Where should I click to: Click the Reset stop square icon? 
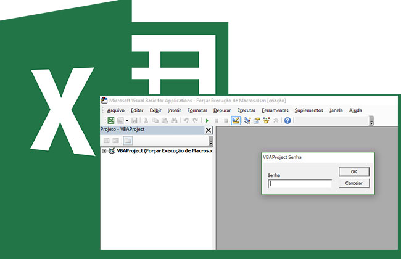(x=226, y=121)
